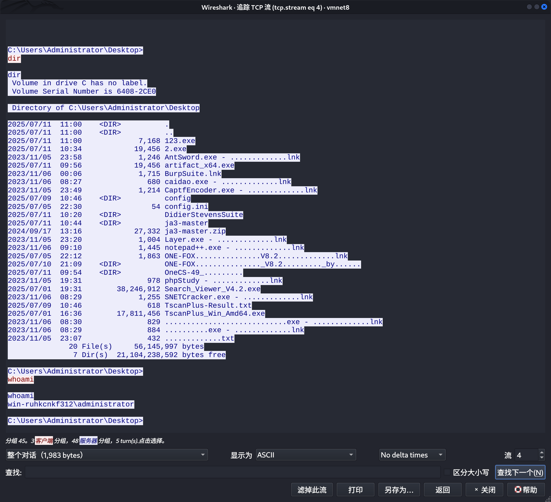Image resolution: width=551 pixels, height=502 pixels.
Task: Enable the 区分大小写 case-sensitive checkbox
Action: (447, 472)
